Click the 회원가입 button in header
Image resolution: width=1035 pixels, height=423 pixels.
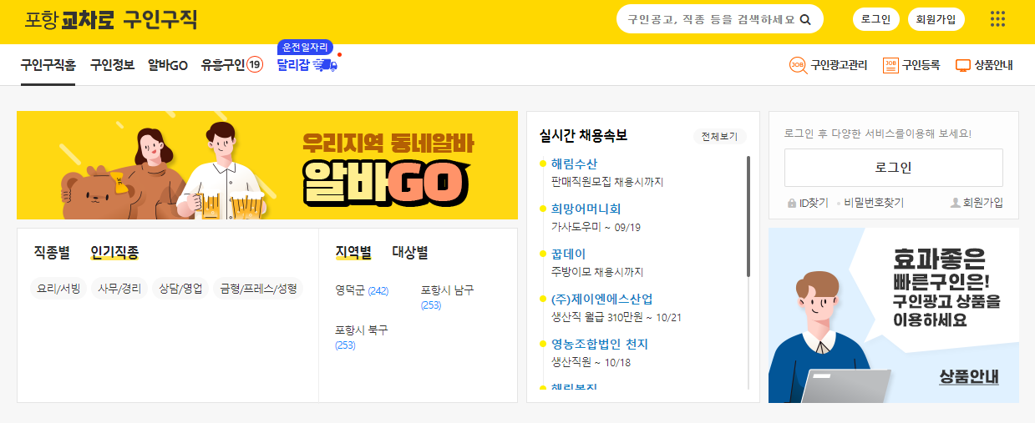tap(936, 19)
